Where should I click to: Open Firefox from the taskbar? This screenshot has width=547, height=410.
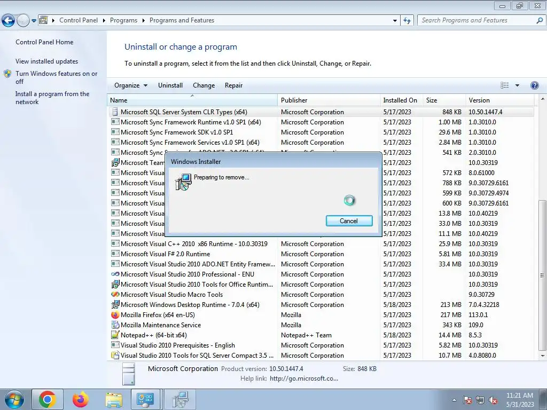tap(81, 399)
